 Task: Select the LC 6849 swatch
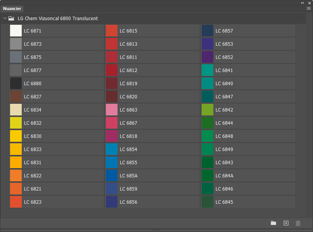(208, 149)
